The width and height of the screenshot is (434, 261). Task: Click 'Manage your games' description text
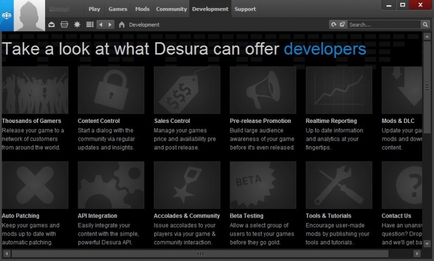(x=180, y=130)
